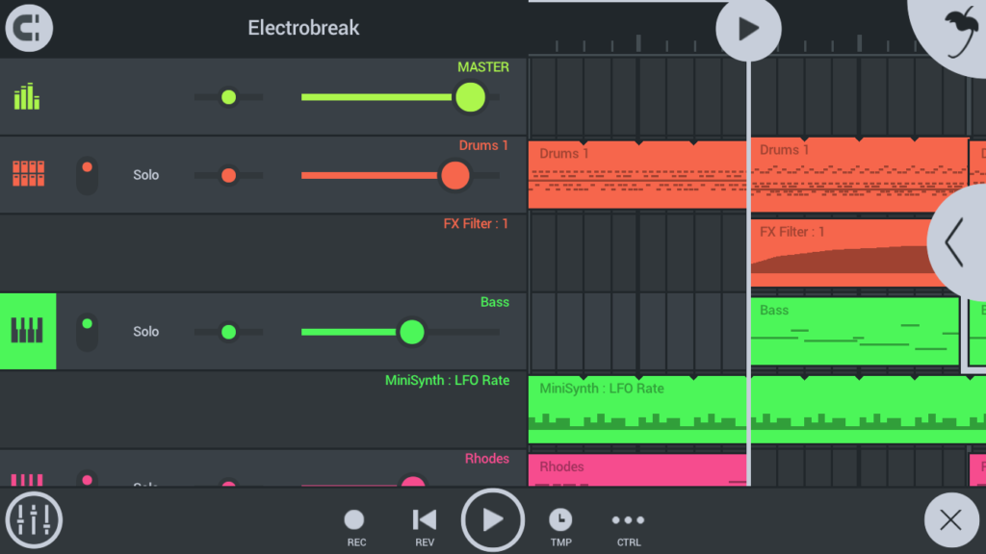The width and height of the screenshot is (986, 554).
Task: Select the first Drums 1 clip
Action: (637, 175)
